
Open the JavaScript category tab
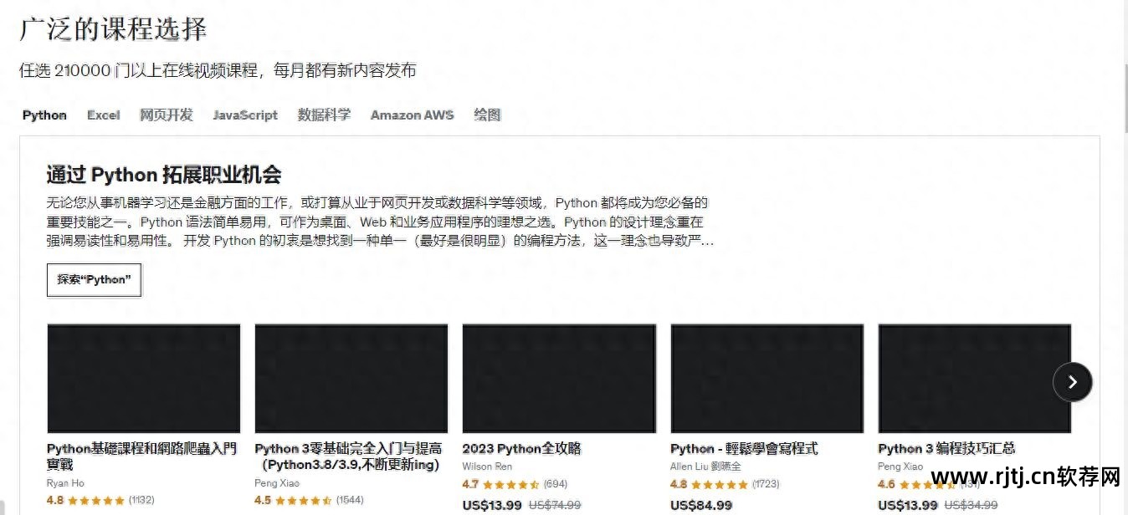[244, 115]
